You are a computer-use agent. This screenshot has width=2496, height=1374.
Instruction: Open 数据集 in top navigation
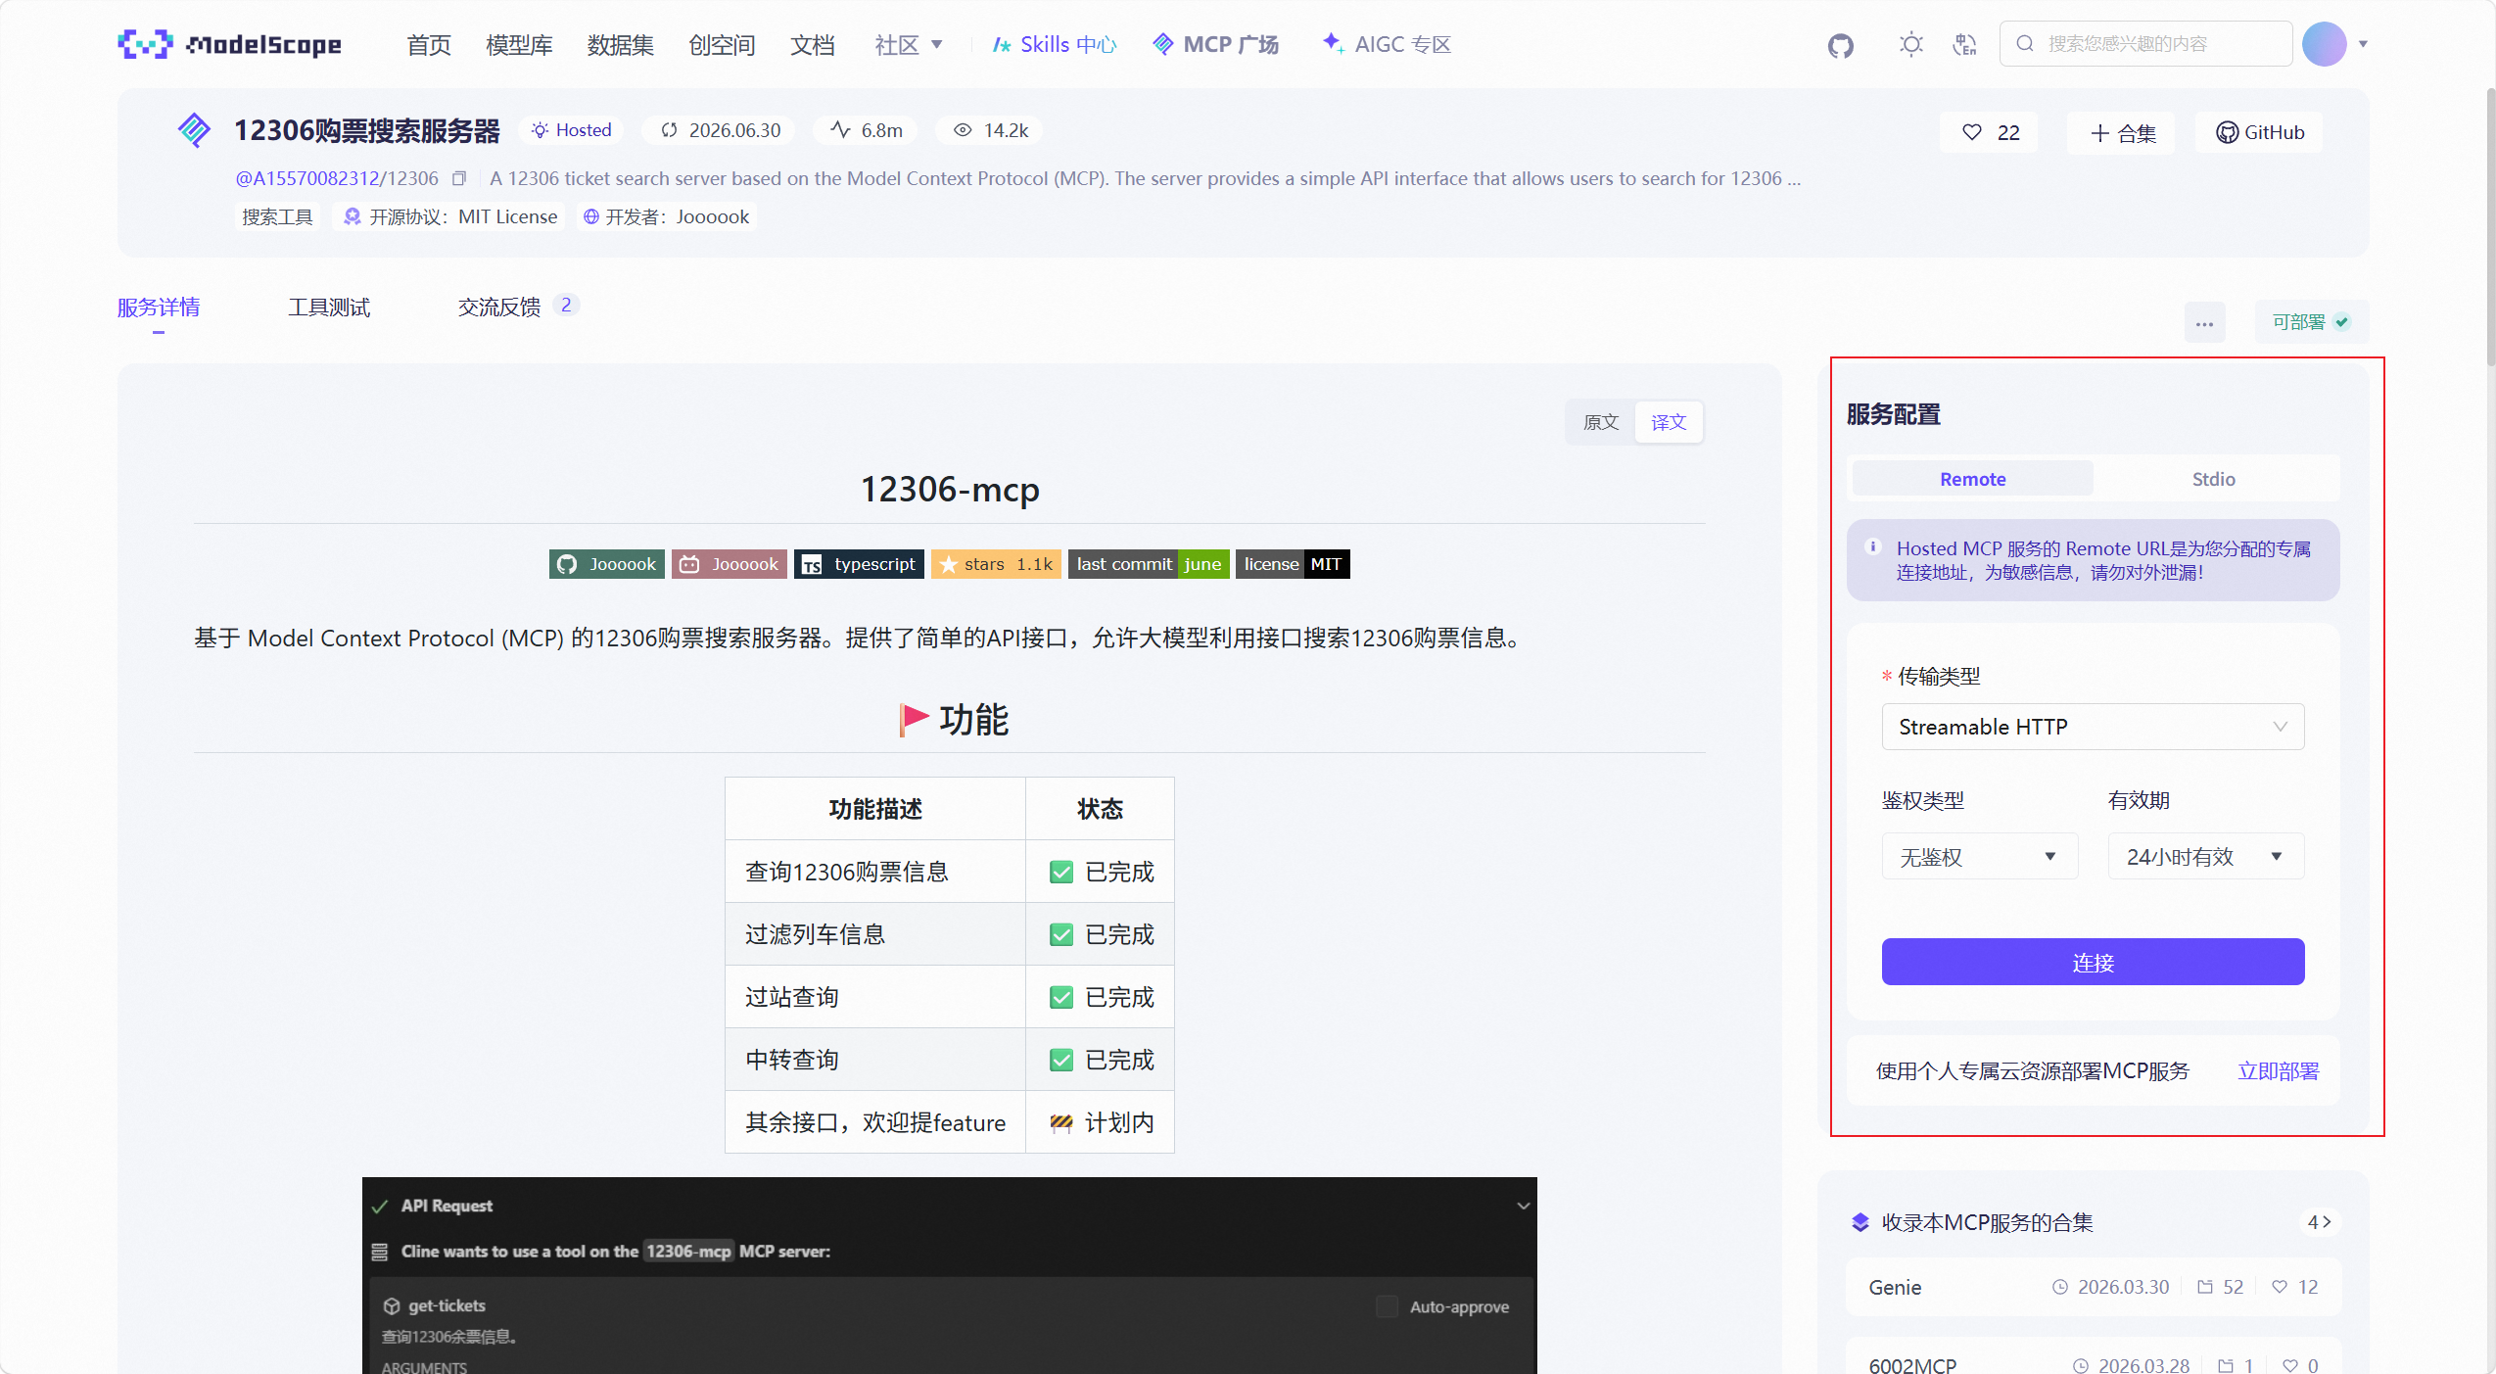click(620, 45)
